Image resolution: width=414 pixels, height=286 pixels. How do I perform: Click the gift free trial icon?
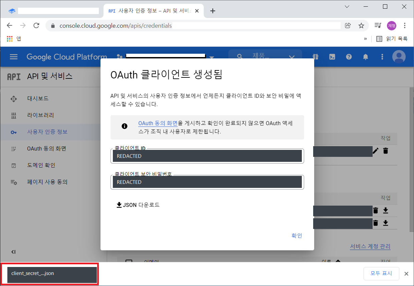316,57
